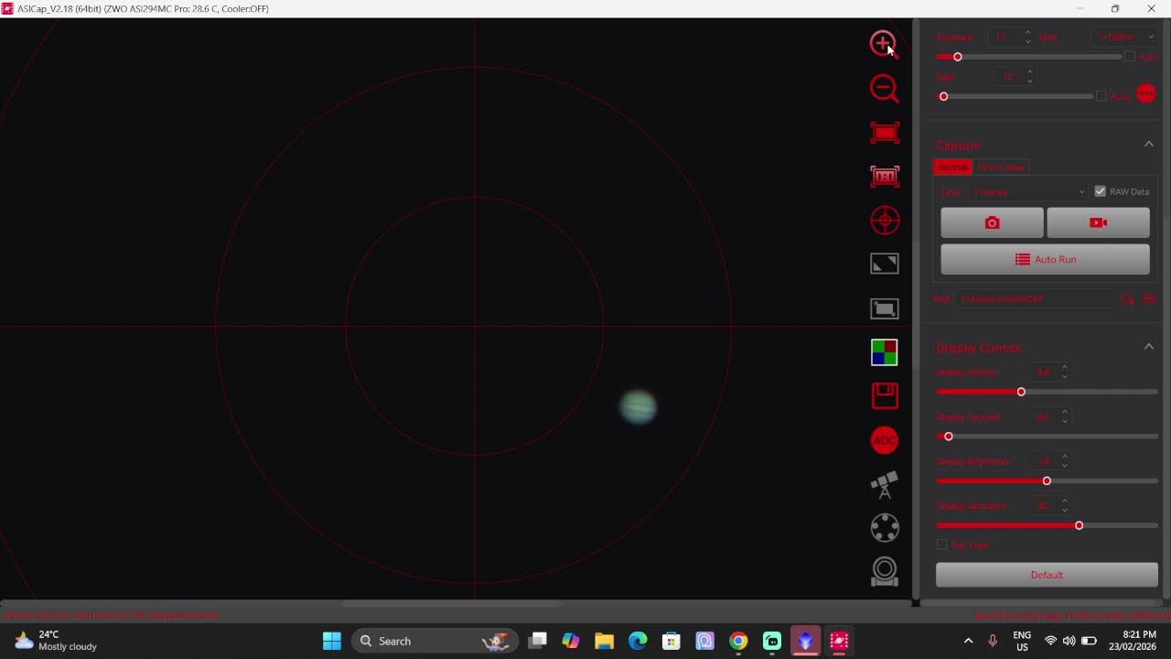1171x659 pixels.
Task: Uncheck the RAW Data checkbox
Action: (x=1100, y=191)
